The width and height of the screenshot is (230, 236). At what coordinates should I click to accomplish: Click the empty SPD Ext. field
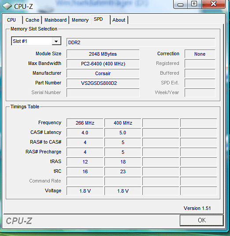pyautogui.click(x=200, y=83)
